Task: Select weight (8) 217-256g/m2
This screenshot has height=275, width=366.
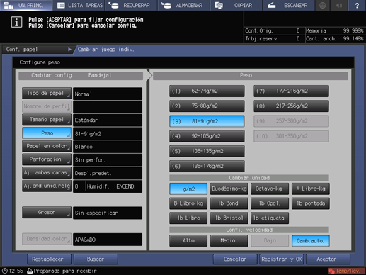Action: coord(291,106)
